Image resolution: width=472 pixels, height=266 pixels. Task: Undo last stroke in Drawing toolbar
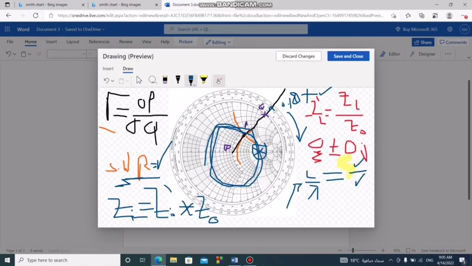[106, 81]
